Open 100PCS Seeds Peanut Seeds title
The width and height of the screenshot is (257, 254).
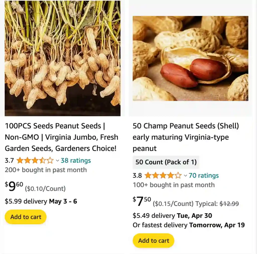click(x=61, y=137)
